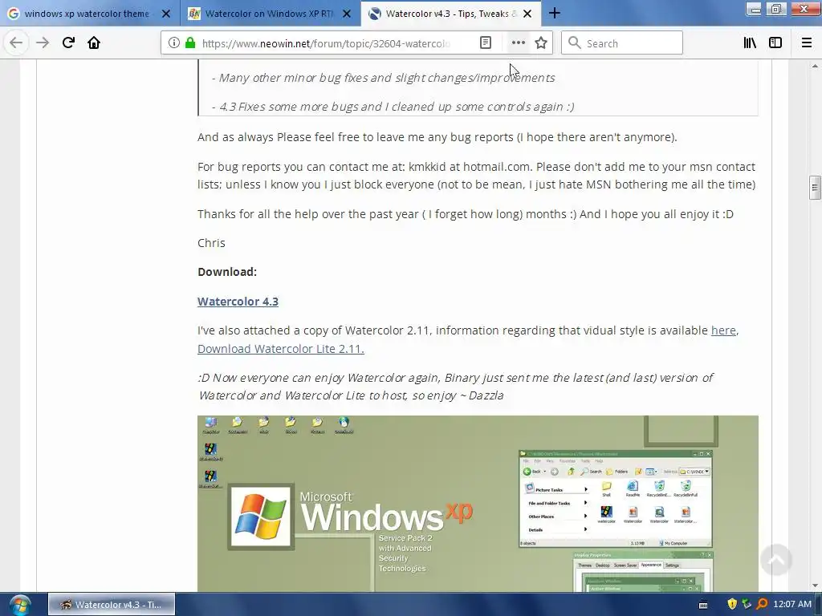Bookmark this page with the star
Screen dimensions: 822x616
pos(541,43)
